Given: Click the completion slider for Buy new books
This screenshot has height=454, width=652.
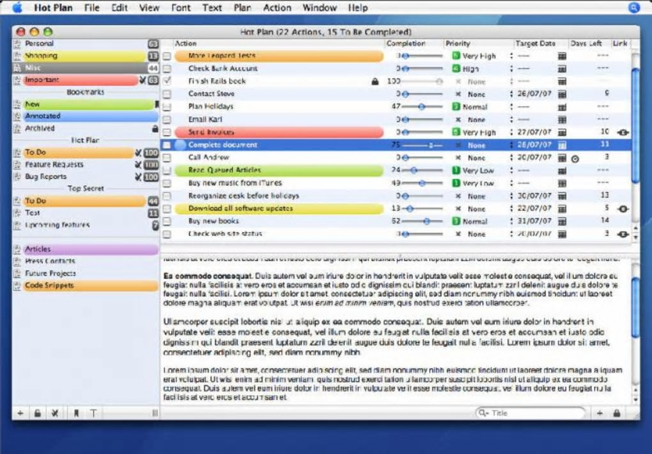Looking at the screenshot, I should click(x=422, y=221).
